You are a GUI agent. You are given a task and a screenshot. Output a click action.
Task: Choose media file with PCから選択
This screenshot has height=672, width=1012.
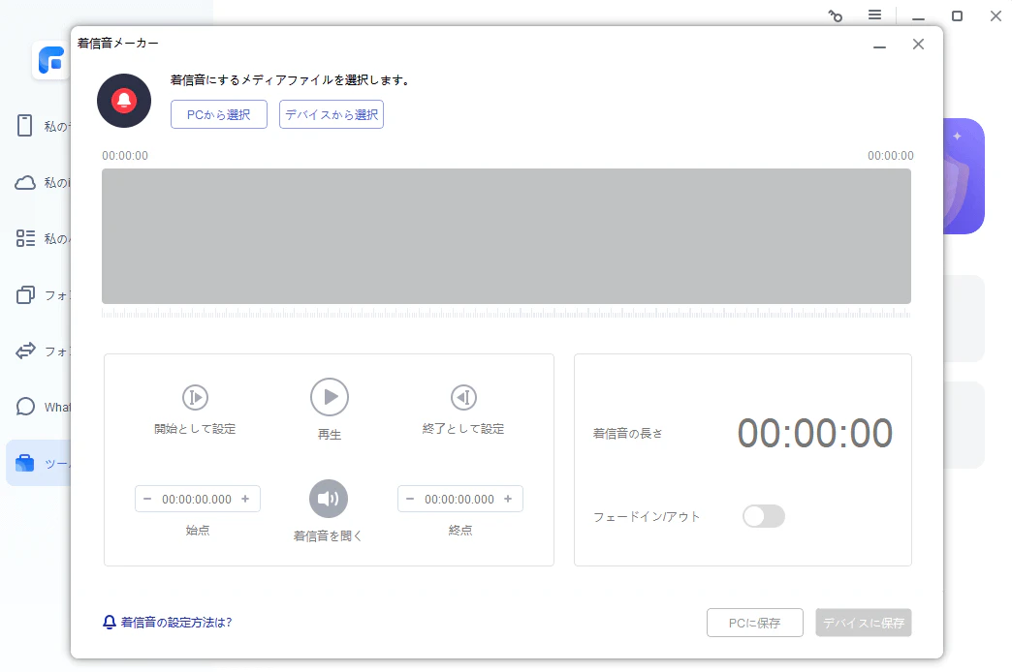tap(219, 114)
